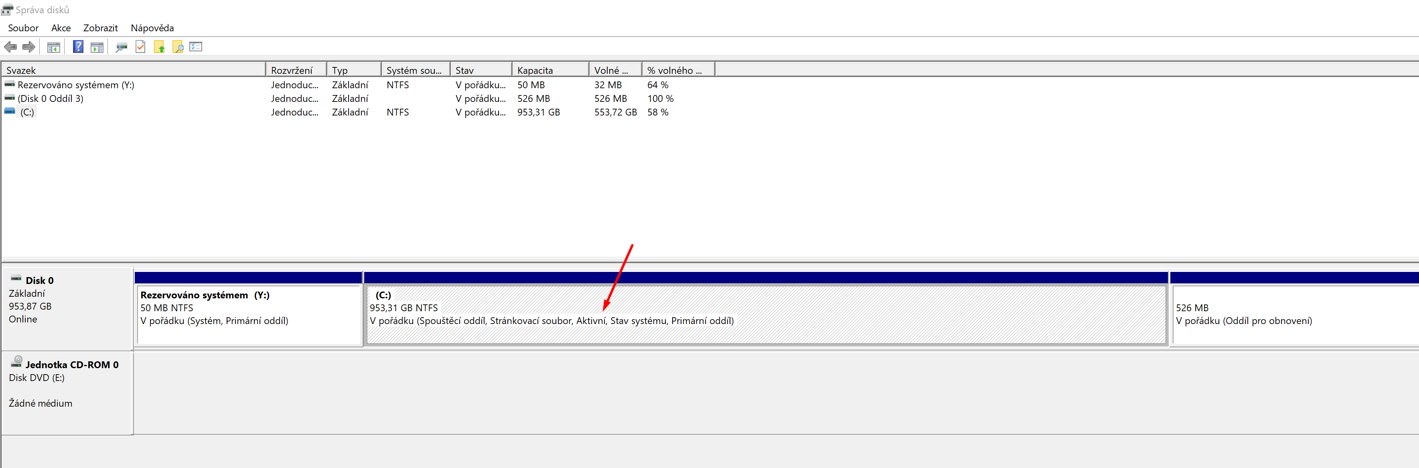Image resolution: width=1419 pixels, height=468 pixels.
Task: Click the Forward arrow toolbar icon
Action: click(x=28, y=47)
